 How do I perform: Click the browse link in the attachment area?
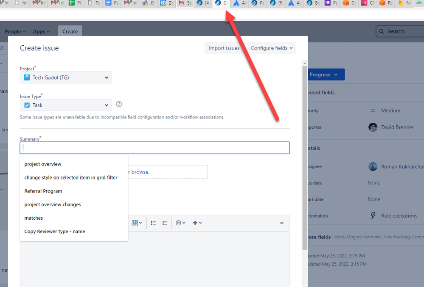point(140,172)
